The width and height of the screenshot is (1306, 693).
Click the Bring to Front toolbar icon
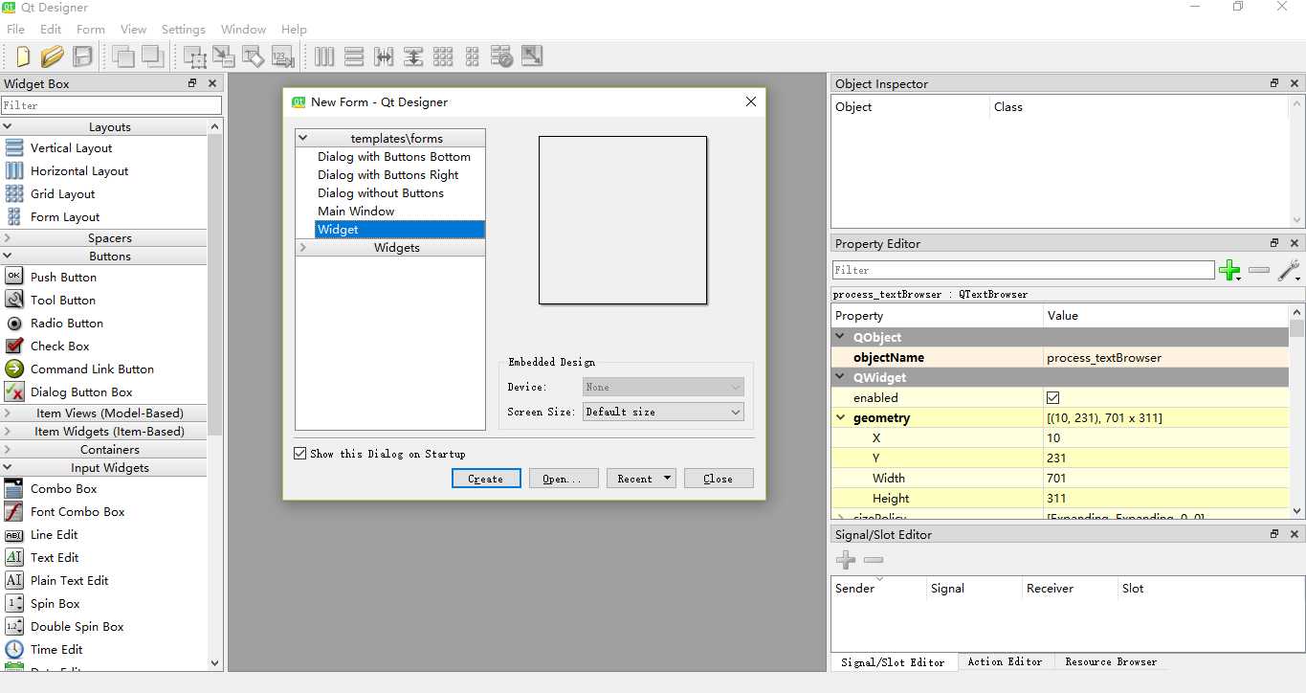click(152, 56)
